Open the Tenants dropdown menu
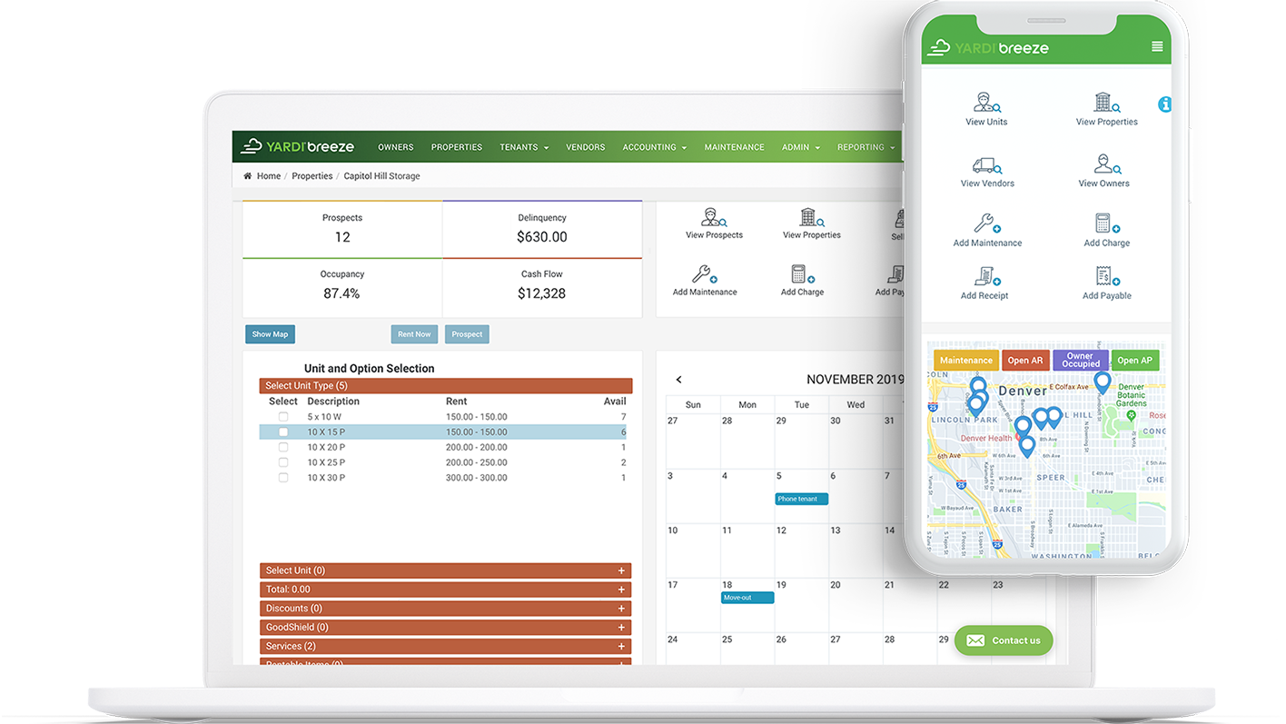Screen dimensions: 1286x724 pos(524,147)
